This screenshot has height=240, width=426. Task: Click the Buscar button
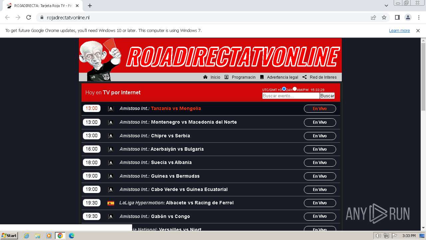click(327, 96)
